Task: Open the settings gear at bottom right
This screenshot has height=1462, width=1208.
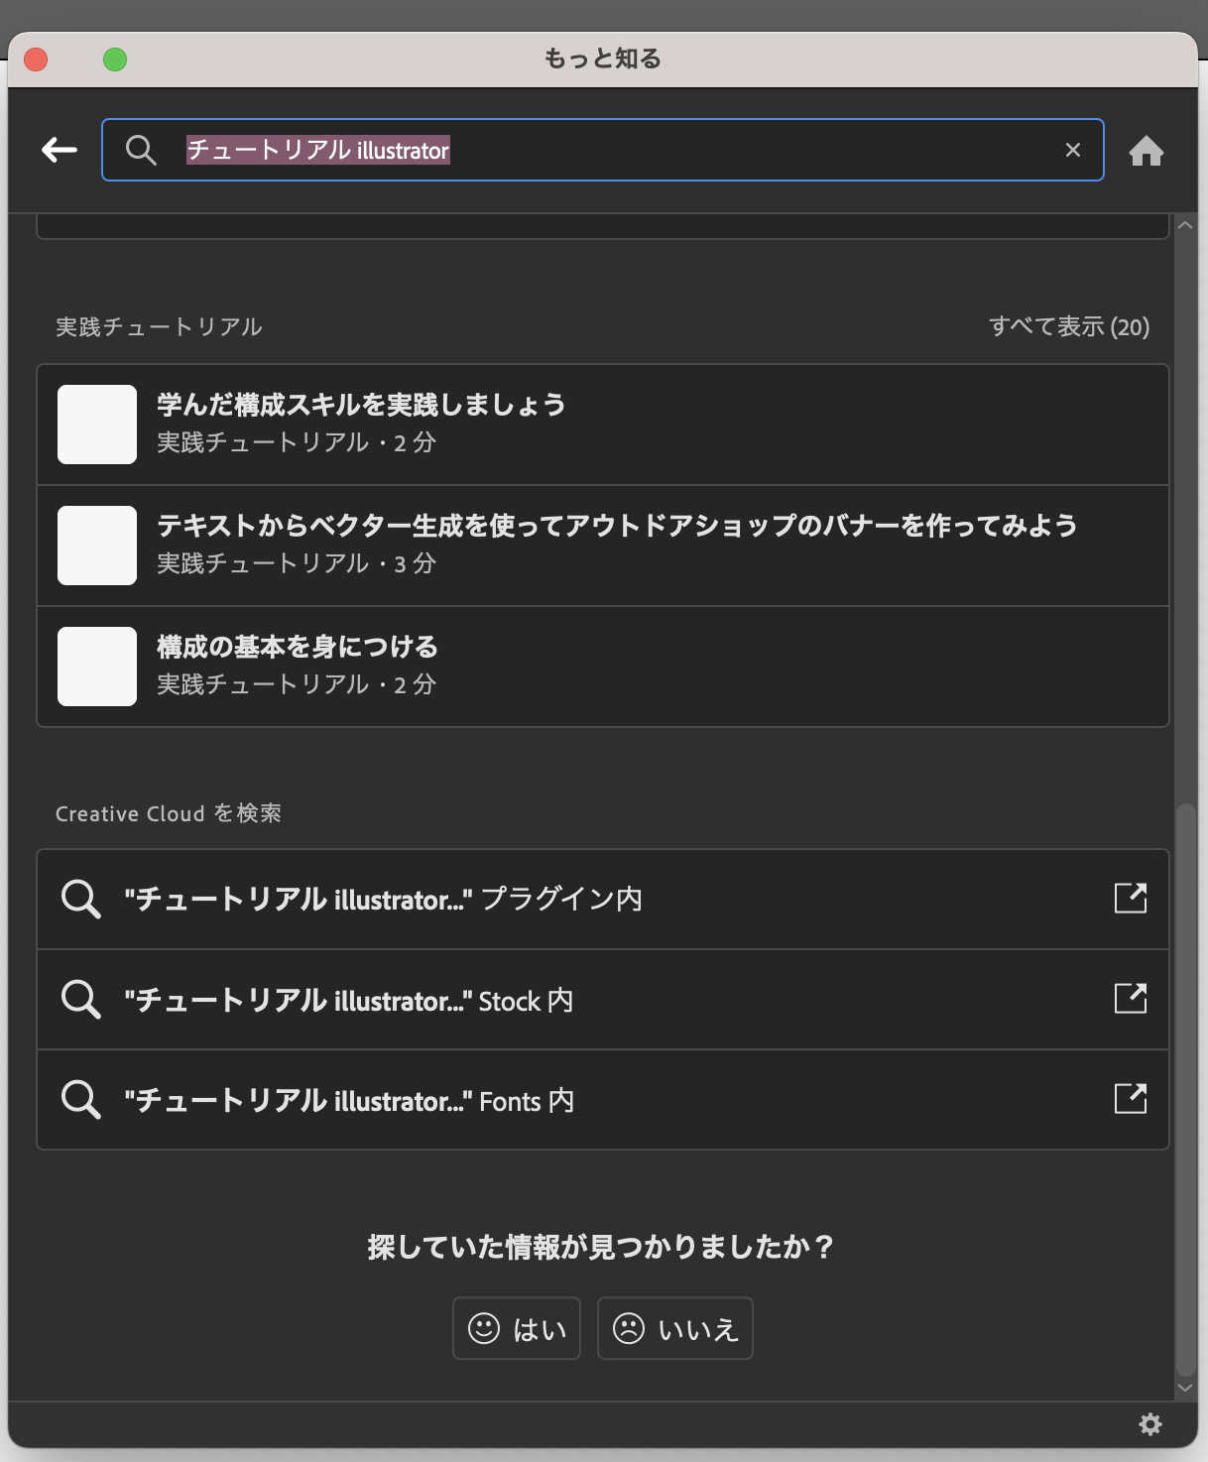Action: point(1150,1424)
